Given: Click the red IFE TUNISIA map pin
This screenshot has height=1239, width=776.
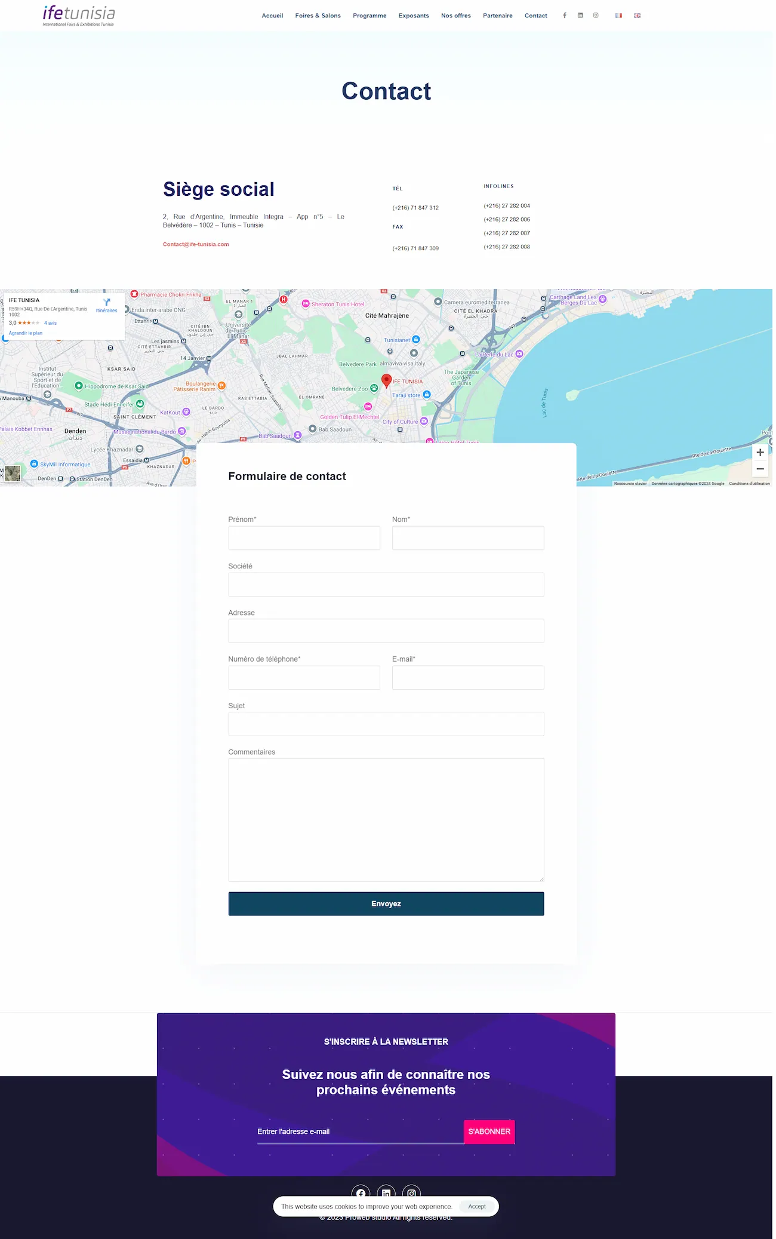Looking at the screenshot, I should [386, 380].
